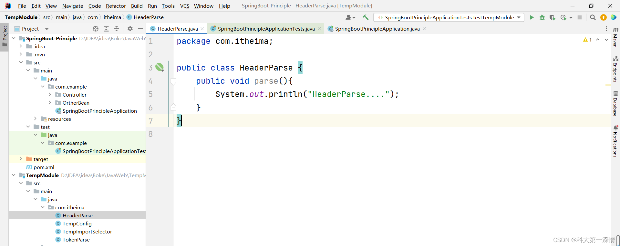Collapse all in Project panel
The width and height of the screenshot is (620, 246).
click(117, 29)
